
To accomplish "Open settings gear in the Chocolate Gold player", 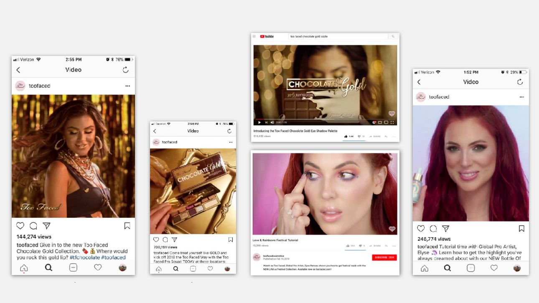I will click(x=374, y=122).
